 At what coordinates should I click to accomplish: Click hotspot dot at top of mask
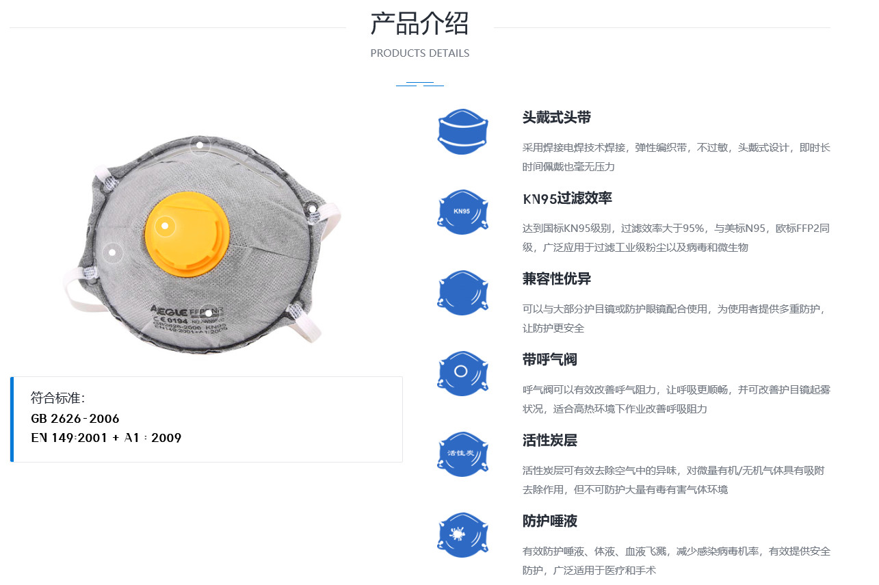200,145
